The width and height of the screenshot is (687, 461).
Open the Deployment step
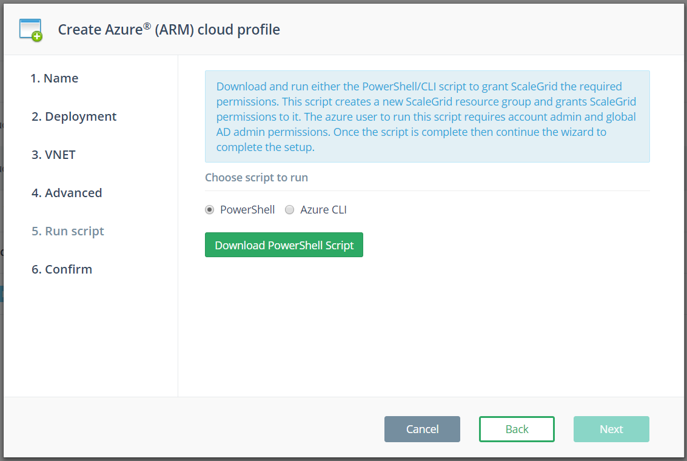(x=74, y=116)
